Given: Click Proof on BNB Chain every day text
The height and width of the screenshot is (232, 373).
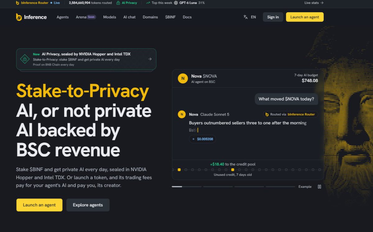Looking at the screenshot, I should pyautogui.click(x=53, y=65).
